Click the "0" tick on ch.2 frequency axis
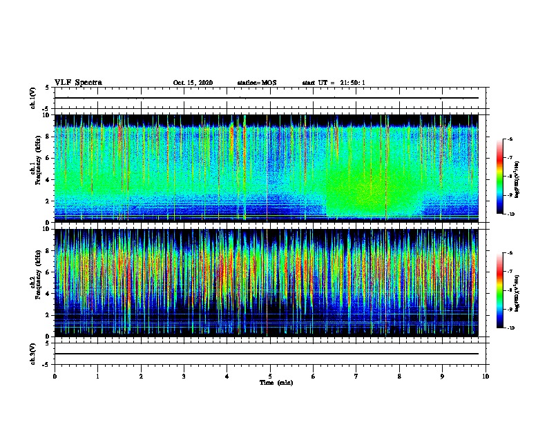 [x=48, y=336]
